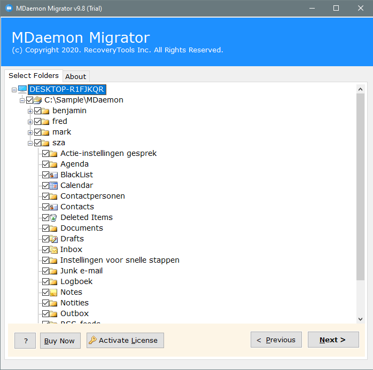Click the Deleted Items recycle bin icon
Image resolution: width=373 pixels, height=370 pixels.
coord(53,218)
